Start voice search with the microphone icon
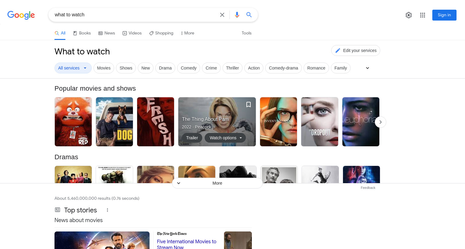Screen dimensions: 465x249 (x=237, y=15)
